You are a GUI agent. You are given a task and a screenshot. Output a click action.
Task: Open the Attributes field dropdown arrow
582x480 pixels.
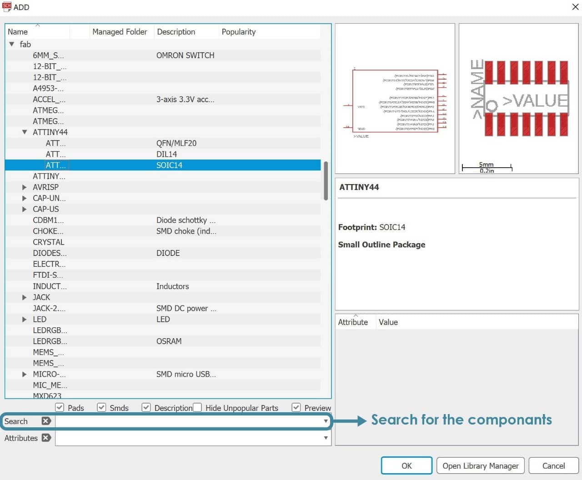tap(326, 438)
